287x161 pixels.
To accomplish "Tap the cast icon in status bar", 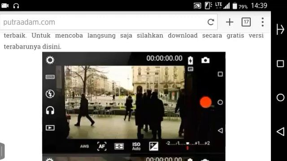I will pyautogui.click(x=197, y=6).
